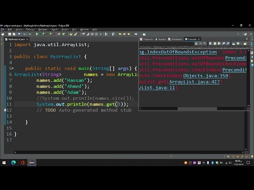Click the New Java Class icon
Screen dimensions: 254x190
(63, 34)
